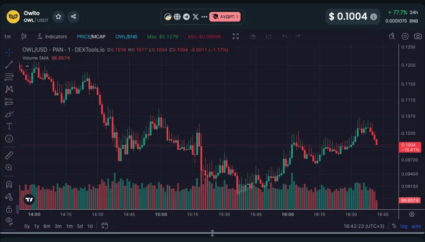425x242 pixels.
Task: Expand more links with three-dots icon
Action: click(x=204, y=17)
